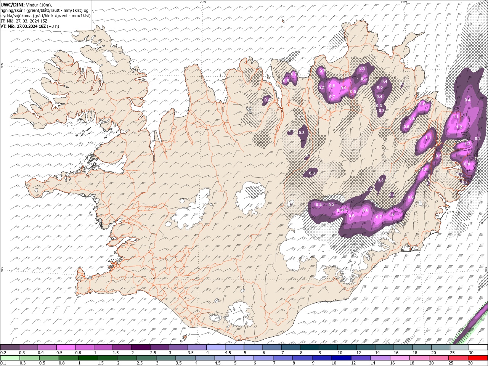
Task: Select the bright pink top-row swatch between 0.5 and 0.8
Action: point(66,347)
